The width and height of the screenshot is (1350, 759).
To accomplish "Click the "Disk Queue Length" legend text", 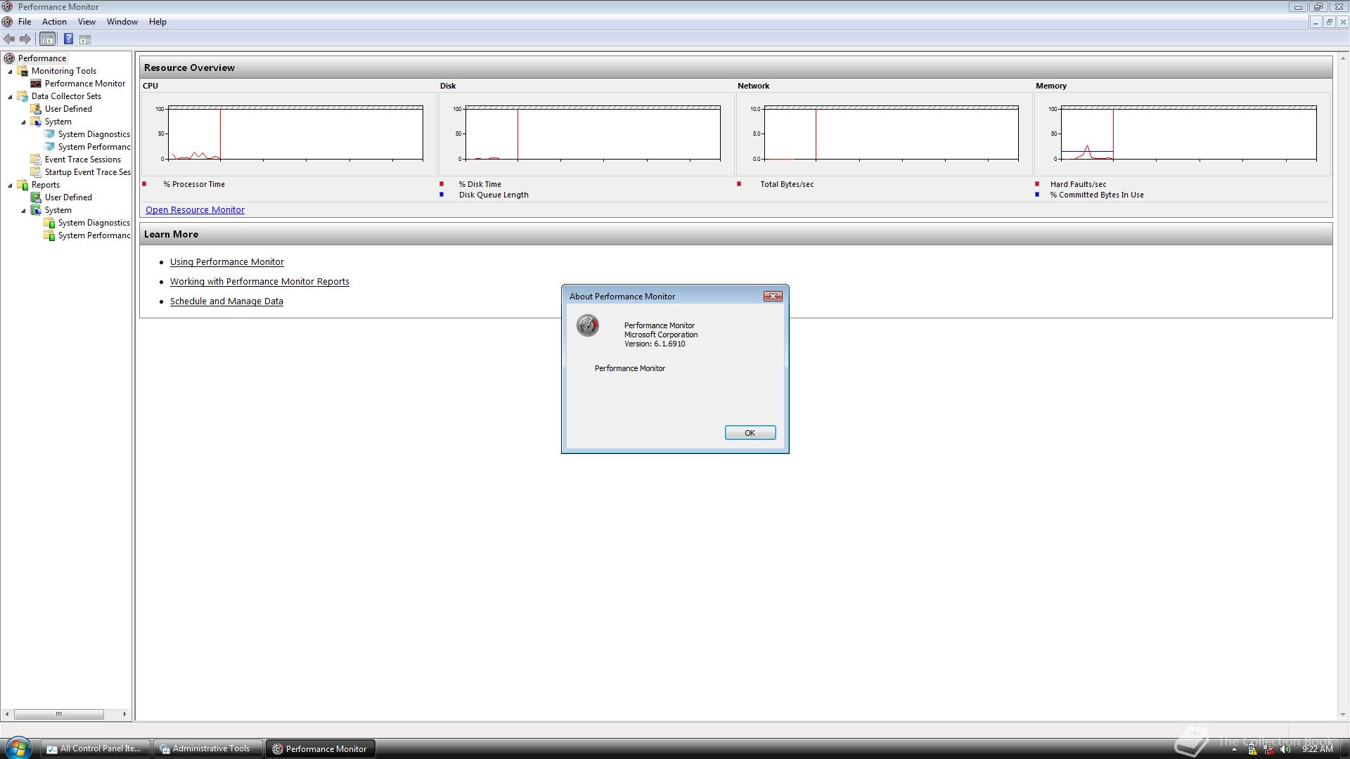I will (494, 195).
